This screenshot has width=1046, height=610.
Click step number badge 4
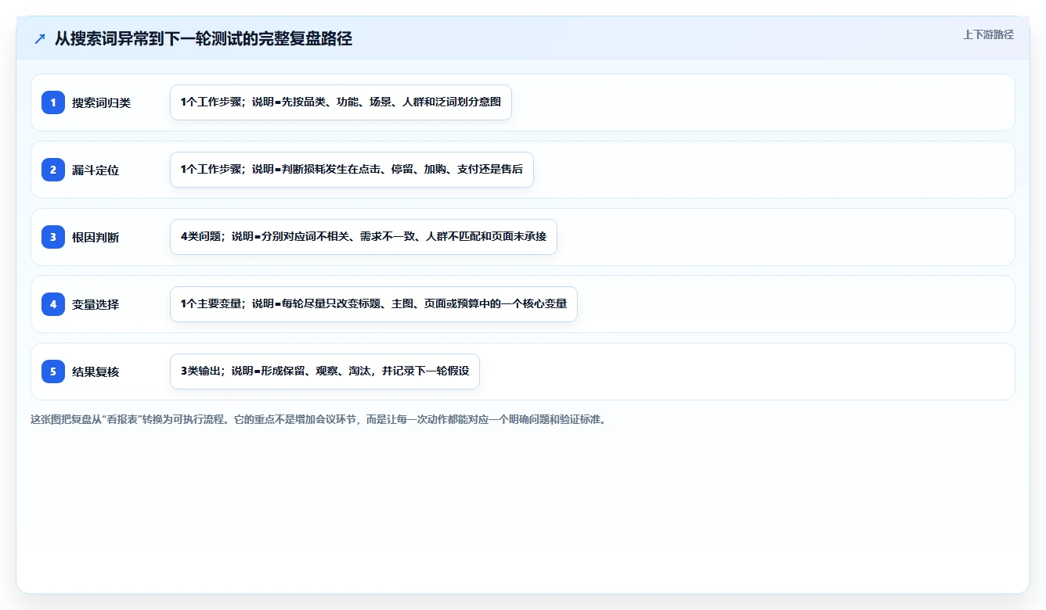coord(53,304)
